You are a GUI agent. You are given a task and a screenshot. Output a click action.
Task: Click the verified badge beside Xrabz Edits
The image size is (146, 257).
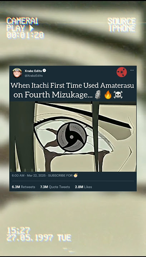point(44,71)
